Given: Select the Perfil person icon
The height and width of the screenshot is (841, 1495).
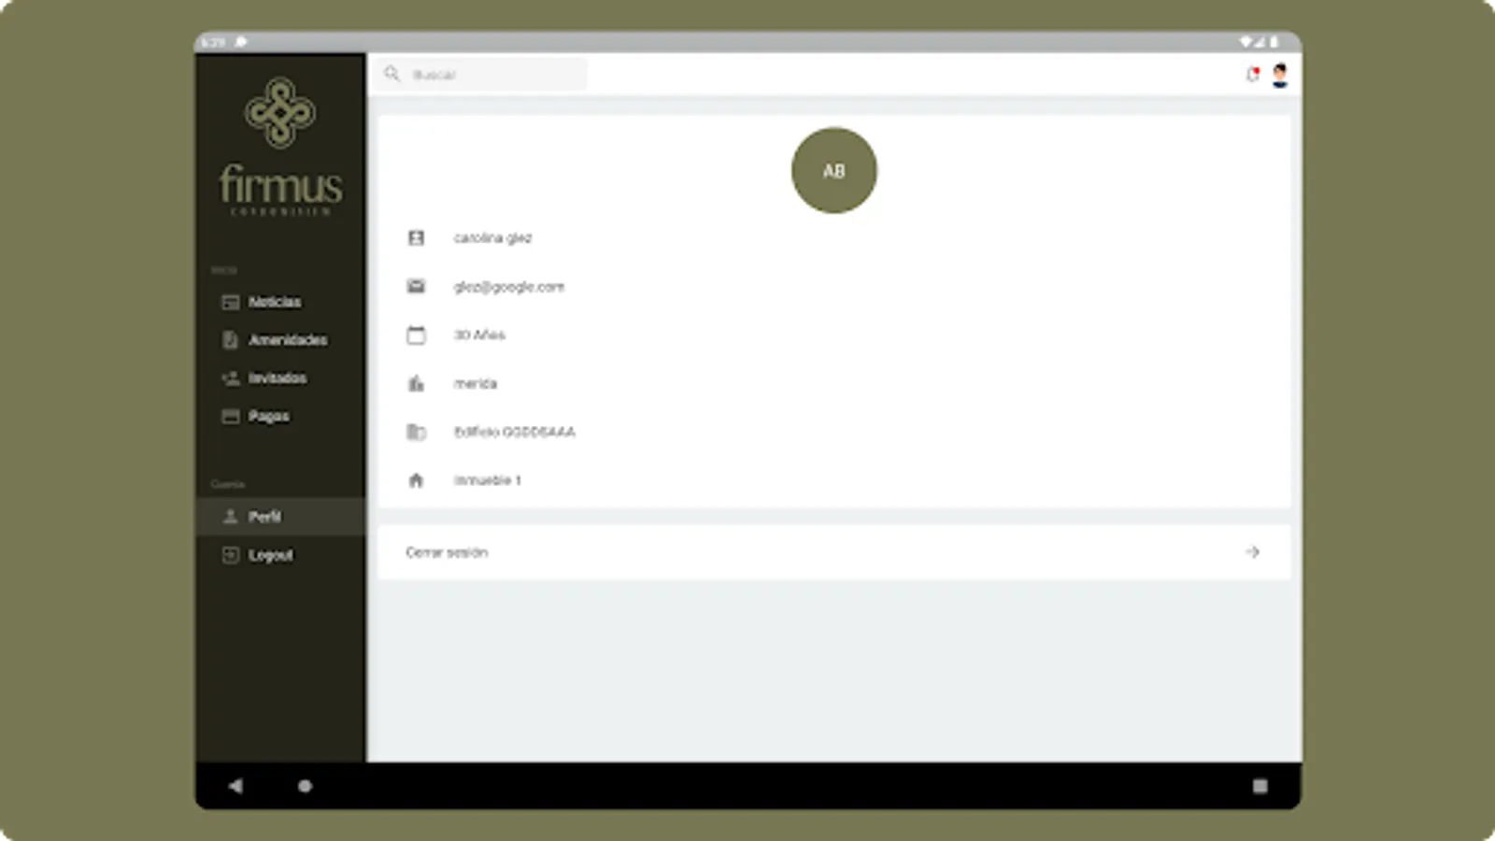Looking at the screenshot, I should tap(231, 516).
